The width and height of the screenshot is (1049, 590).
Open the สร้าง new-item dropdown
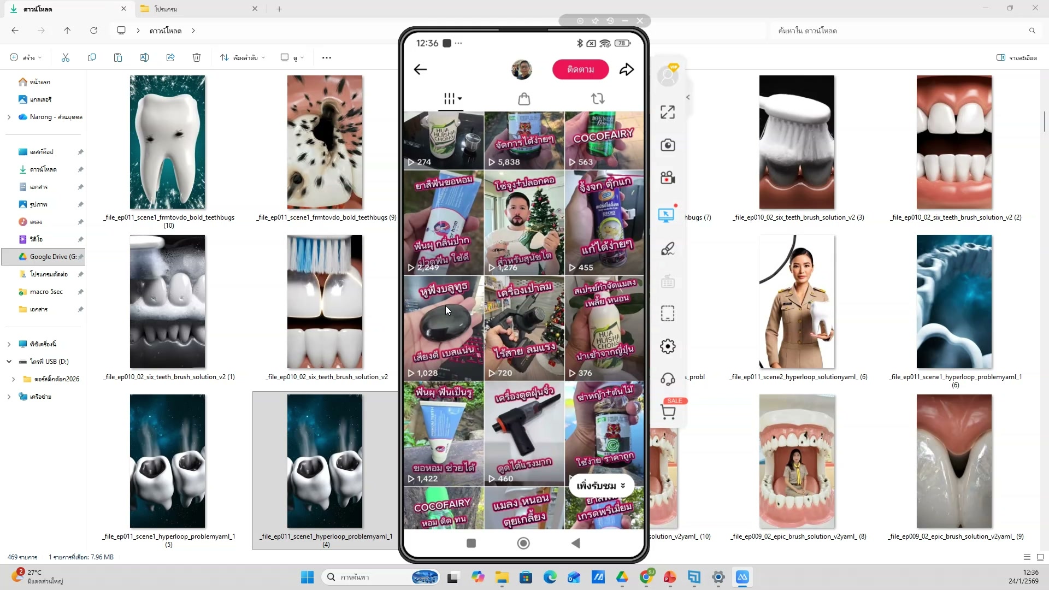tap(24, 57)
